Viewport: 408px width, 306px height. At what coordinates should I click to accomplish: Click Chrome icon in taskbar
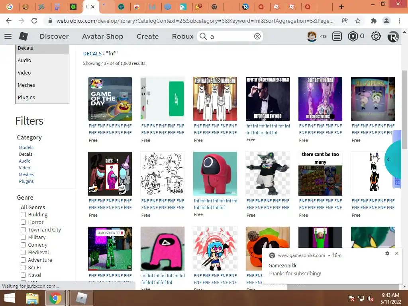(55, 298)
